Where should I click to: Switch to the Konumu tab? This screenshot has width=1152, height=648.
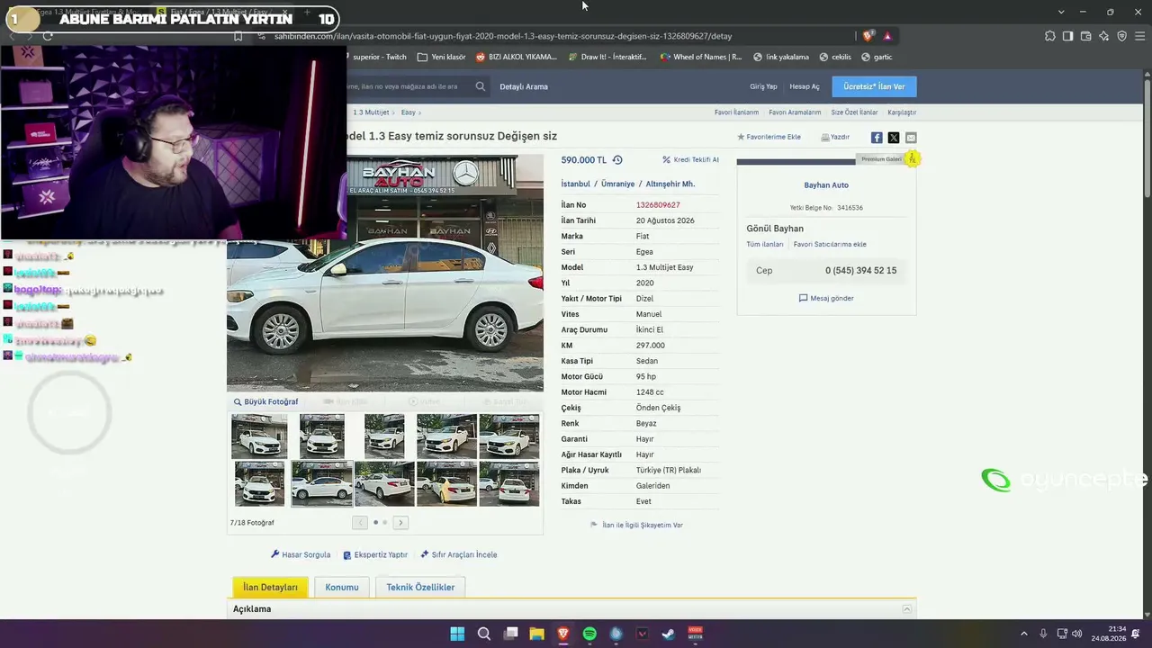click(342, 587)
